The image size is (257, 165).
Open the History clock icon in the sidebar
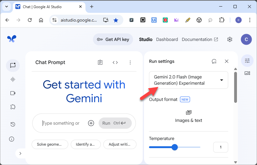click(x=13, y=124)
